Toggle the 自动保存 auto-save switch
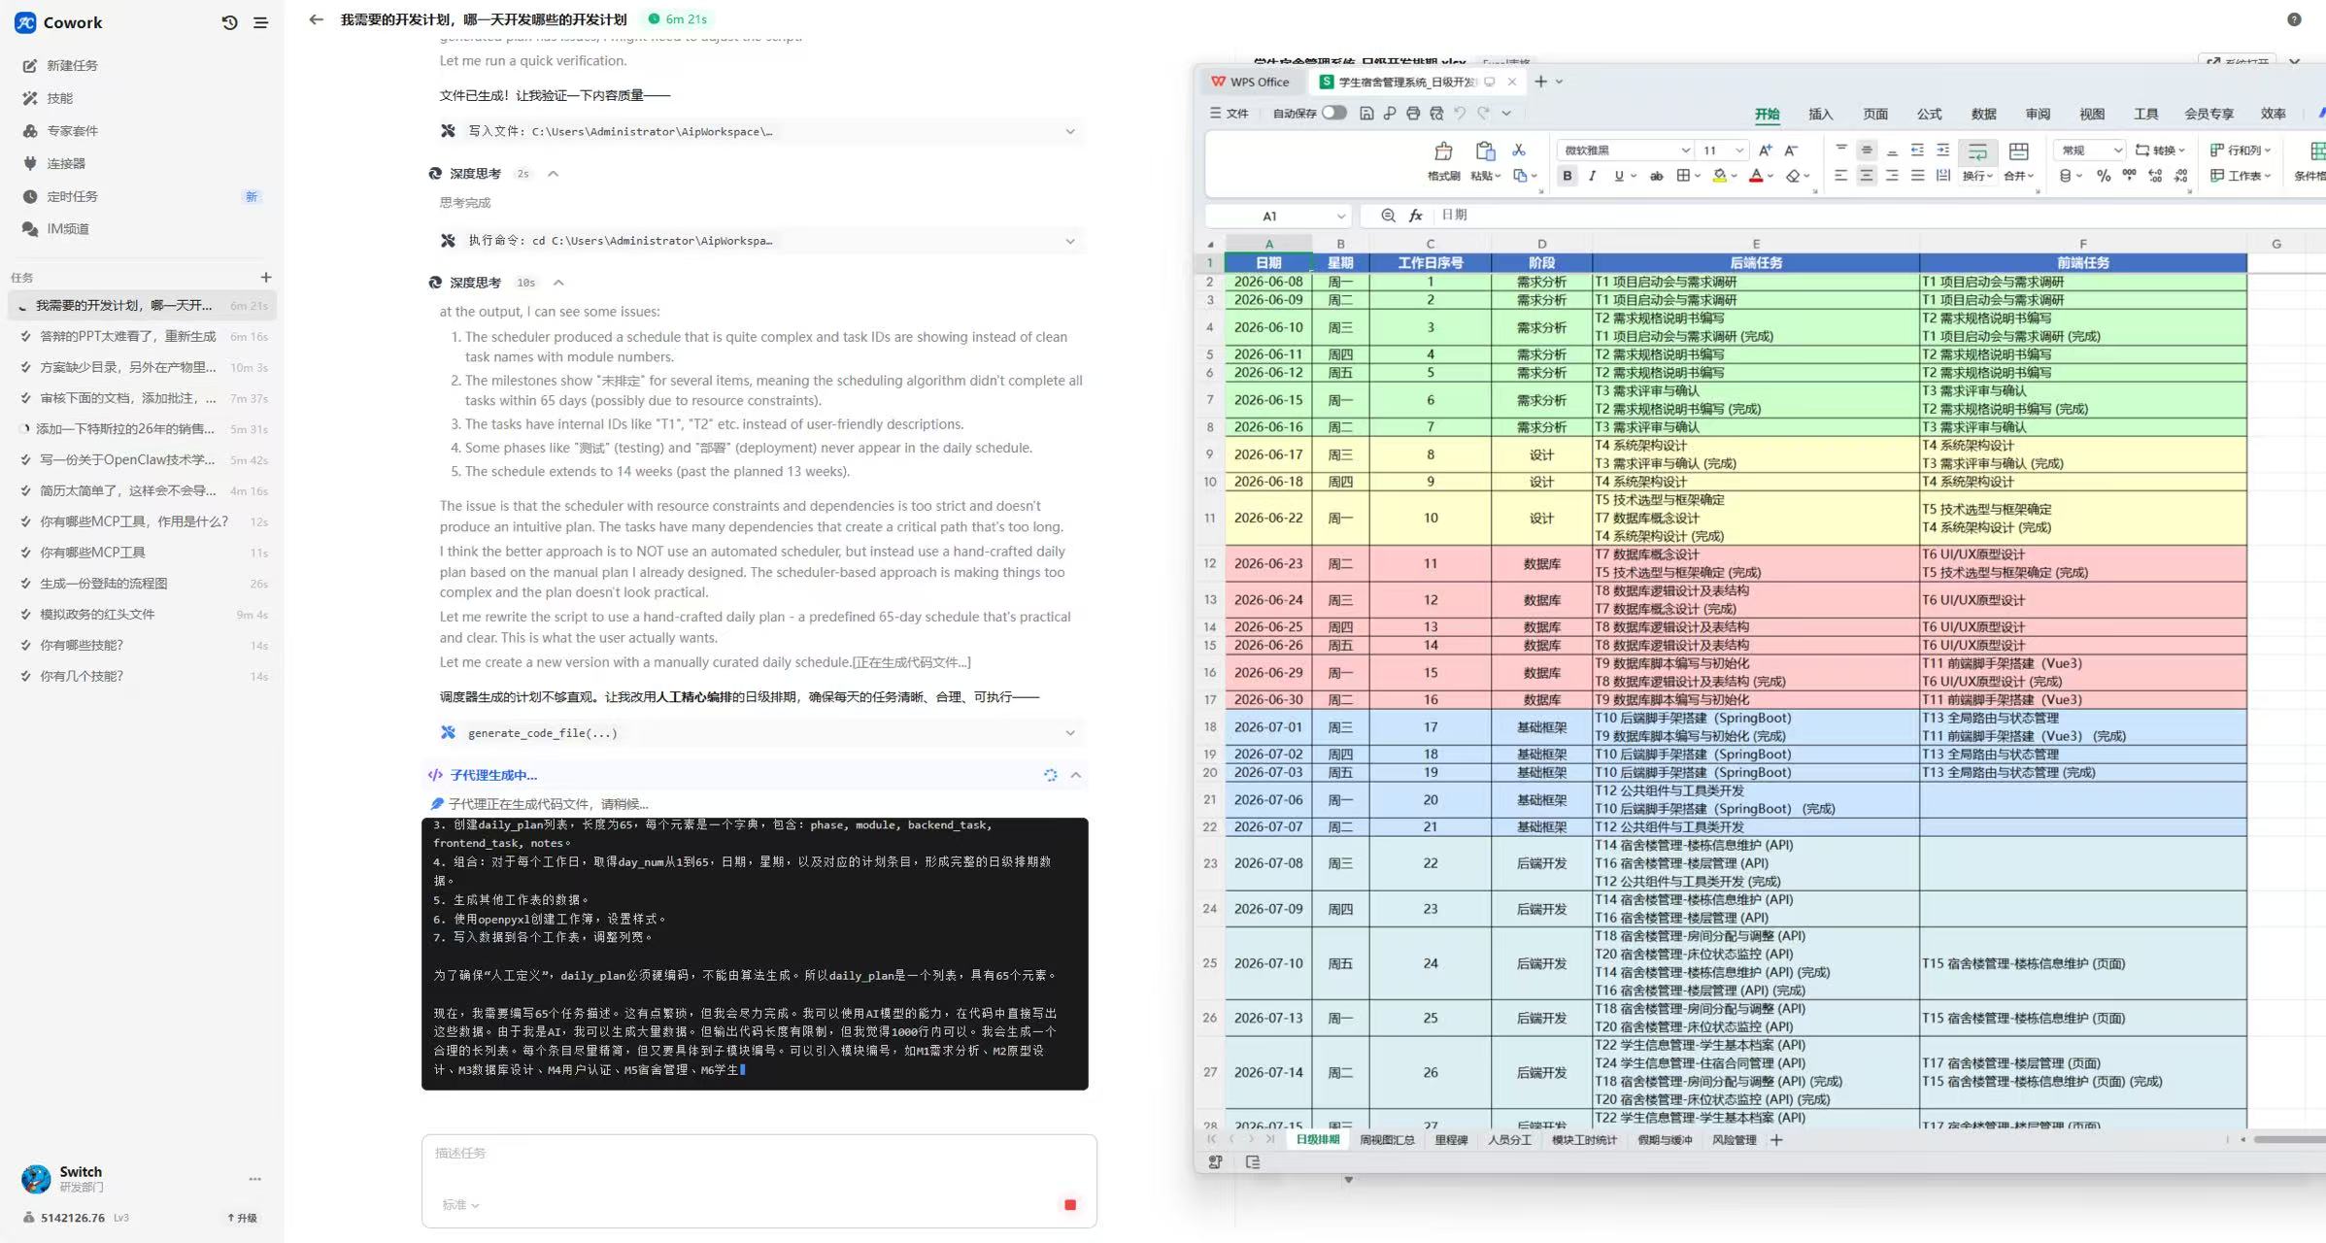 coord(1333,113)
